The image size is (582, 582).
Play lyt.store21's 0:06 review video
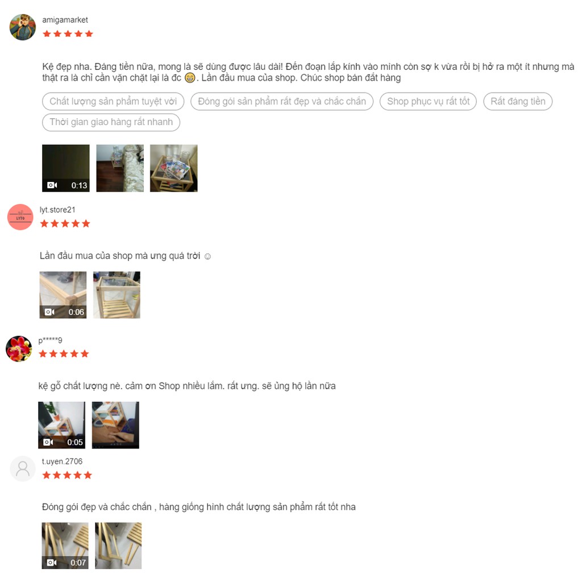pyautogui.click(x=63, y=295)
